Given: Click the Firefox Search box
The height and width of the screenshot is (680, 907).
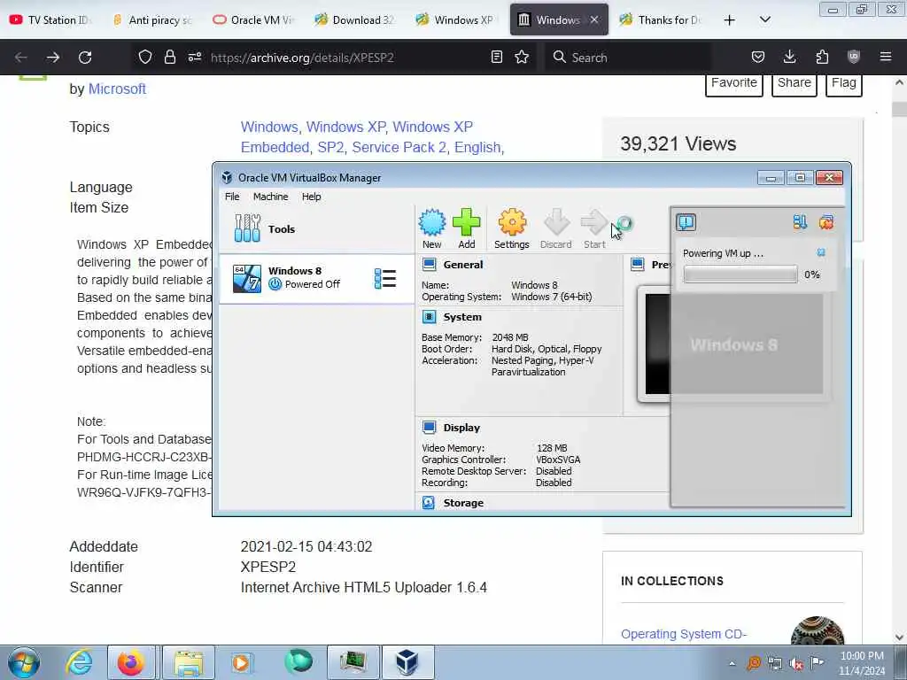Looking at the screenshot, I should tap(628, 58).
